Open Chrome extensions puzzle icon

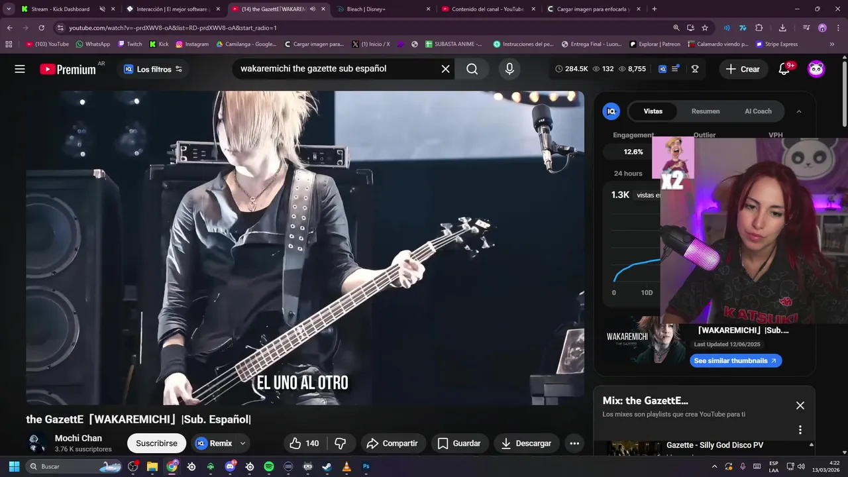coord(759,28)
